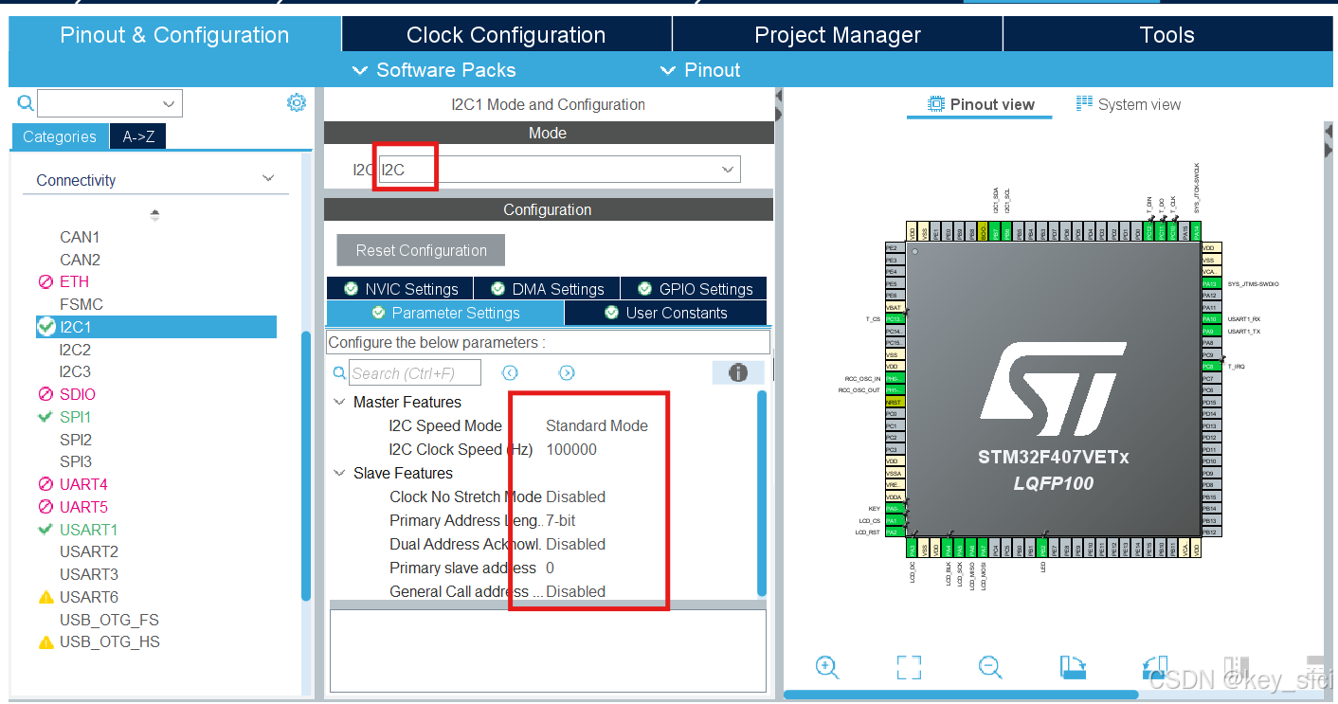Expand the Software Packs menu

(433, 70)
